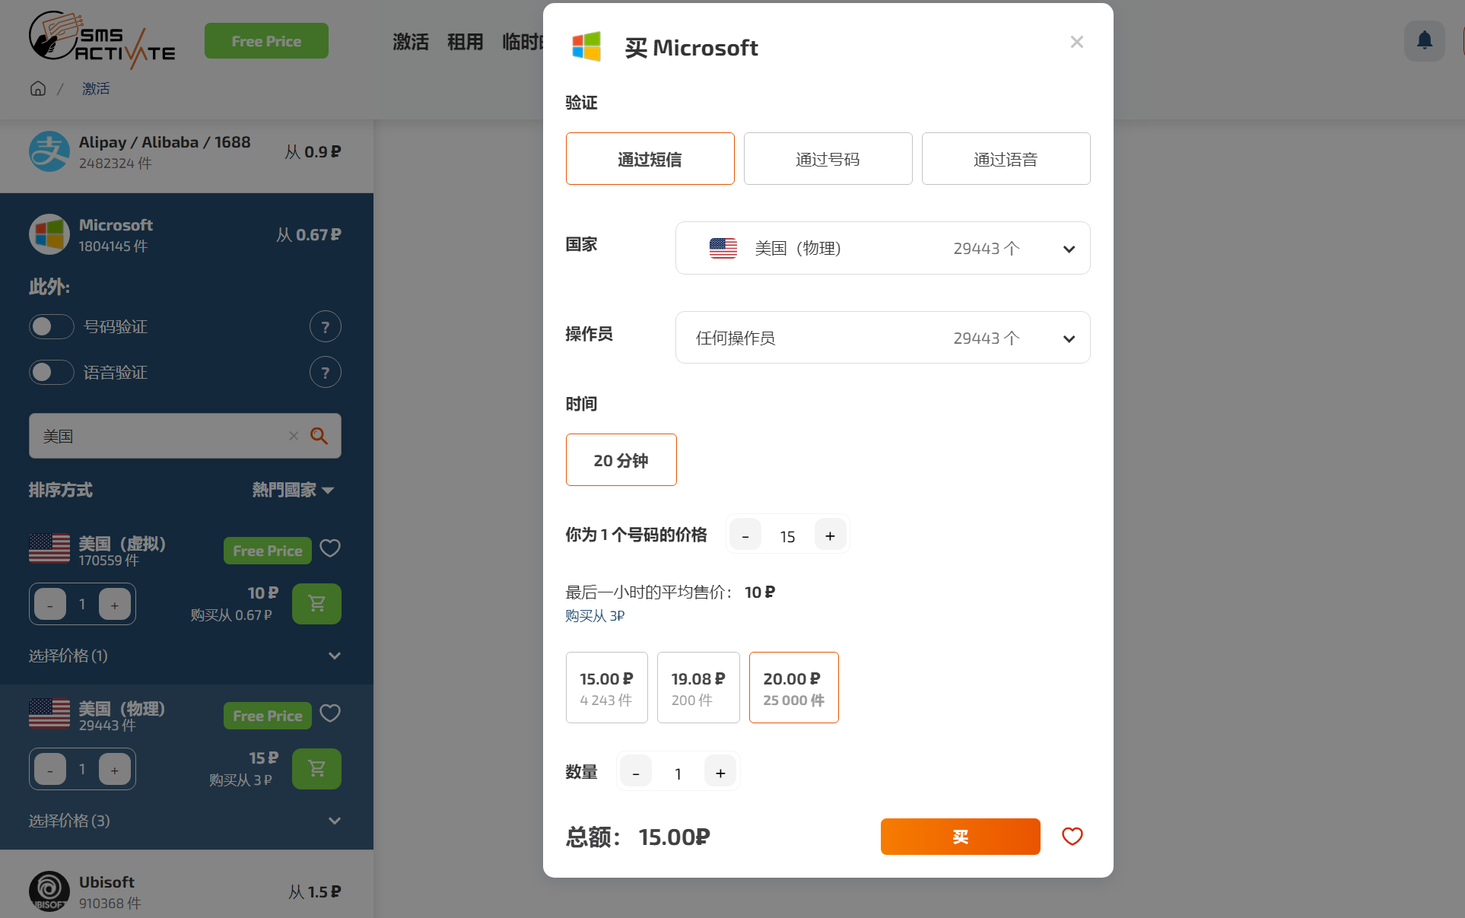
Task: Choose the 15.00 ₽ price tile
Action: click(x=607, y=688)
